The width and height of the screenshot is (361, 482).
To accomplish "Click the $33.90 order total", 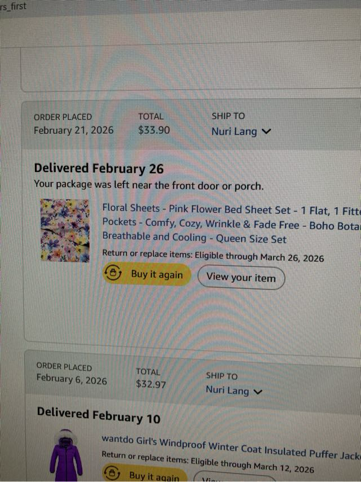I will click(x=153, y=130).
